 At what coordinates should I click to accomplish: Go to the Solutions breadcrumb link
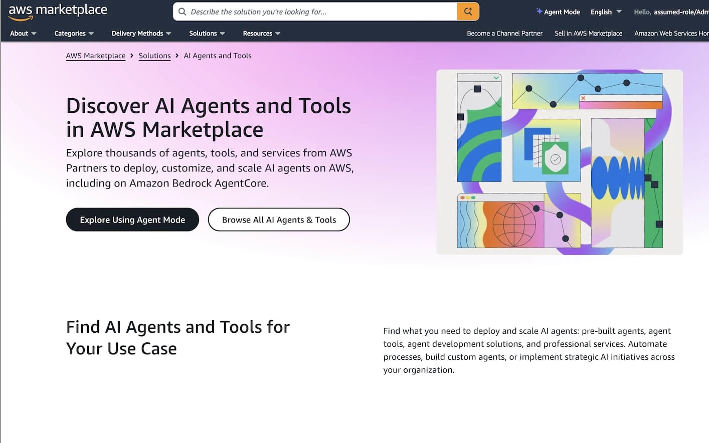(x=154, y=56)
